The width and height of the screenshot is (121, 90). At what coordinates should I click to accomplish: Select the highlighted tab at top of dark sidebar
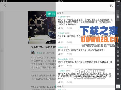[x=118, y=16]
